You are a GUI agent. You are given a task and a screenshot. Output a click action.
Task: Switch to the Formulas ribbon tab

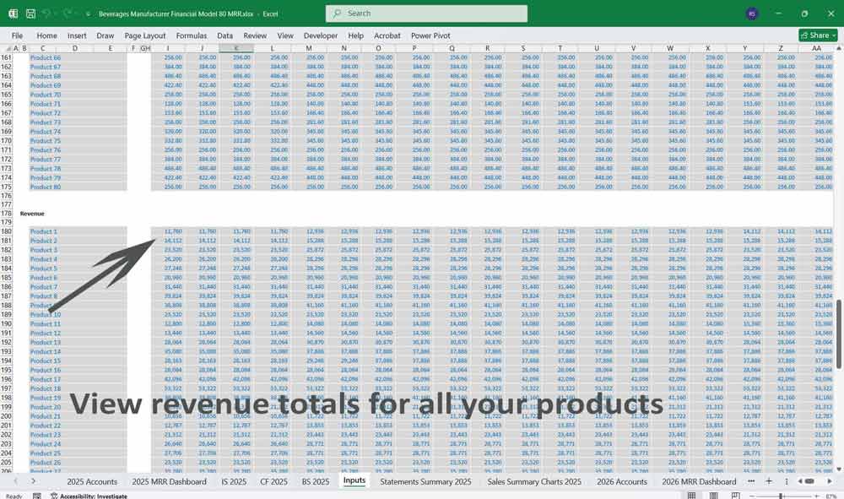pyautogui.click(x=192, y=35)
